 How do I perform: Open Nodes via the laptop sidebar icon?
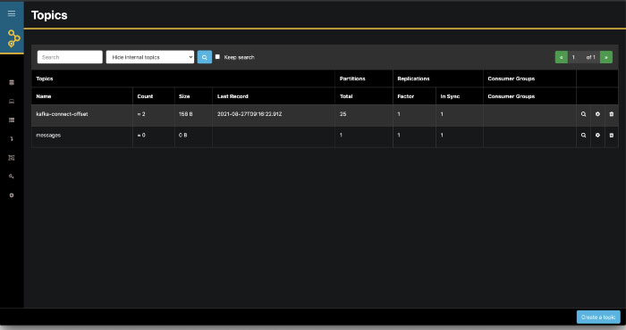12,101
